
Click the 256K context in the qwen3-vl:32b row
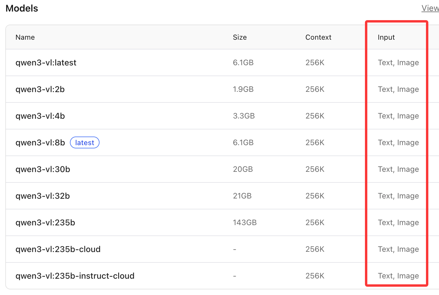[x=315, y=196]
